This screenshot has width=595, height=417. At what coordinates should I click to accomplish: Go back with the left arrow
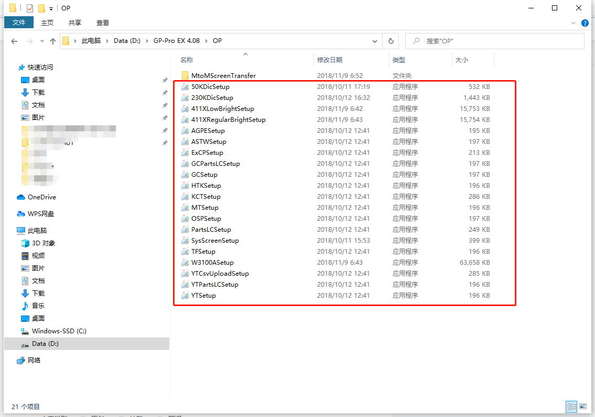pyautogui.click(x=15, y=41)
